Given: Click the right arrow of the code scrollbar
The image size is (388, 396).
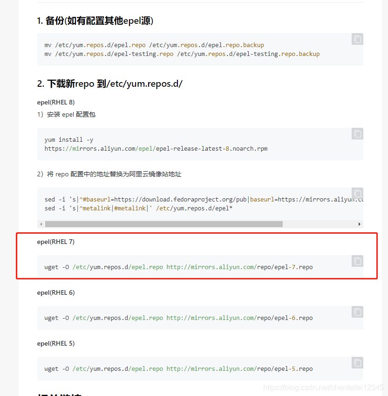Looking at the screenshot, I should 359,224.
